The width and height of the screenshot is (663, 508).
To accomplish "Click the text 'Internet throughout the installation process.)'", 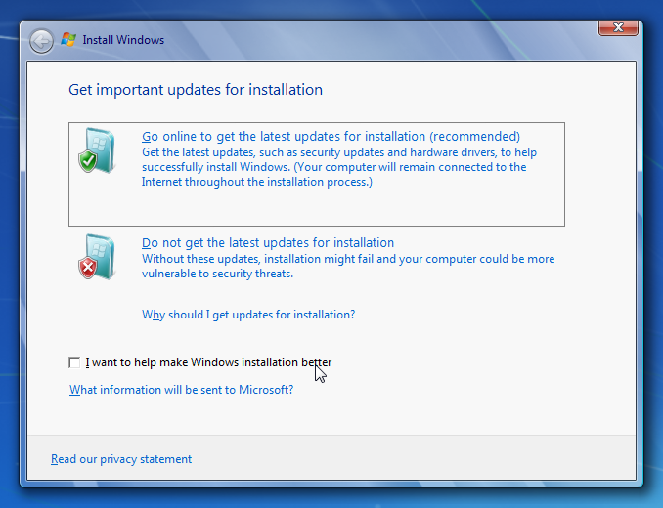I will [x=256, y=182].
